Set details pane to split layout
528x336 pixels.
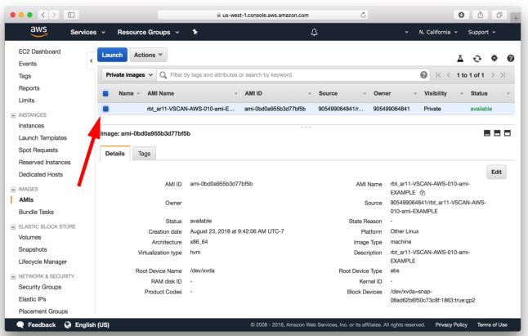pos(497,133)
